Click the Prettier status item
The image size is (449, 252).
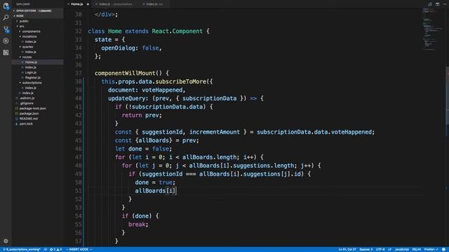[x=431, y=249]
